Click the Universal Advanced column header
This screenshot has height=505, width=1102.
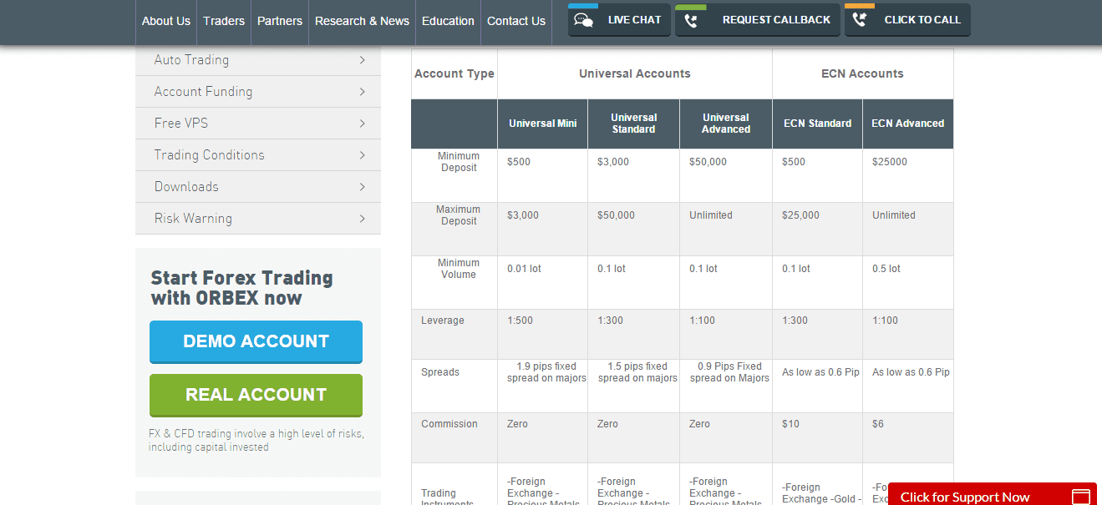coord(726,124)
